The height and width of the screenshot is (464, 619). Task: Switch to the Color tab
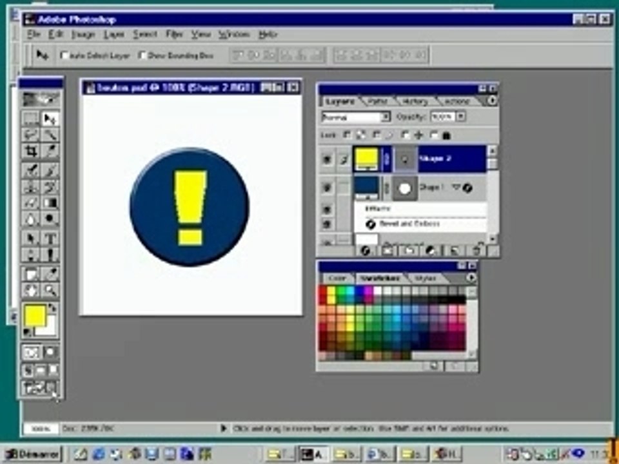tap(337, 278)
